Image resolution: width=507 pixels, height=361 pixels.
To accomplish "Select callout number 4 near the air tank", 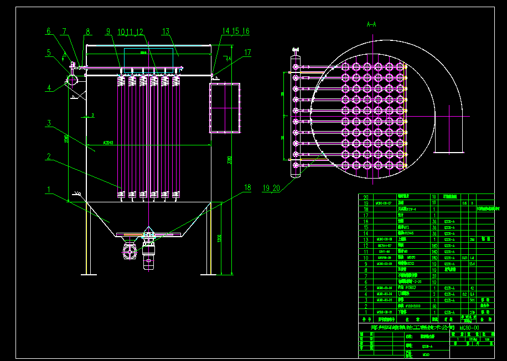I will [x=49, y=87].
